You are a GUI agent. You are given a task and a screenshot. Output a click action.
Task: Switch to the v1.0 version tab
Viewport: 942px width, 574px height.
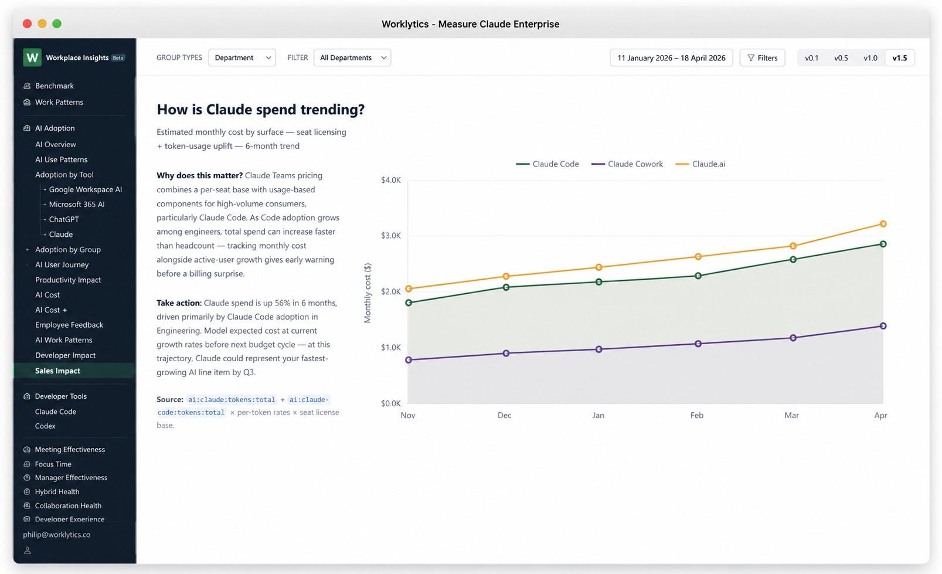point(870,58)
